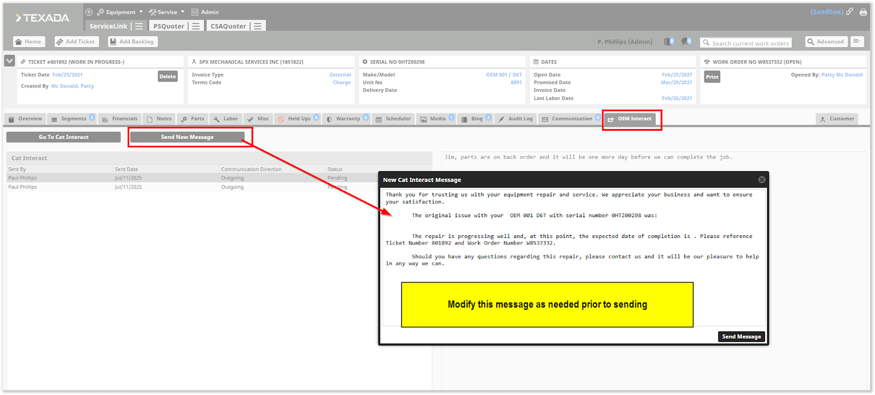Select the OEM Interact tab
This screenshot has height=395, width=875.
tap(630, 119)
